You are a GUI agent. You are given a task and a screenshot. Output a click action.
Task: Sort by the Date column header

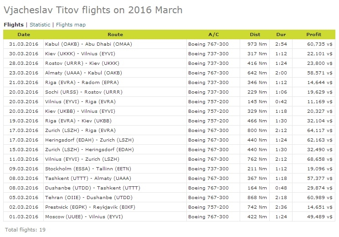tap(24, 34)
